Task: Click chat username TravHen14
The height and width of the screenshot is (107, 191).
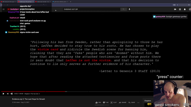Action: [x=14, y=26]
